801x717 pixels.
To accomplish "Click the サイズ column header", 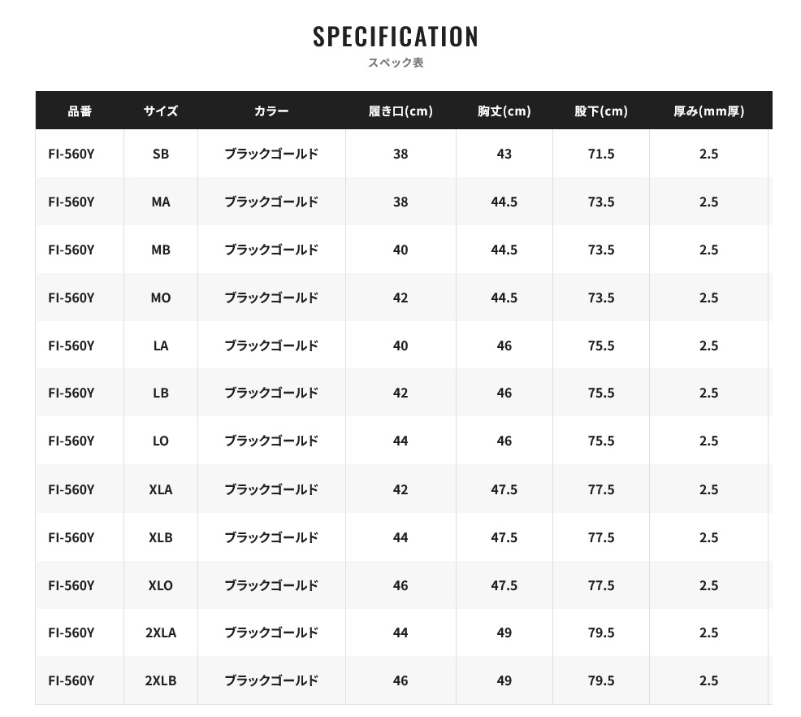I will 161,111.
